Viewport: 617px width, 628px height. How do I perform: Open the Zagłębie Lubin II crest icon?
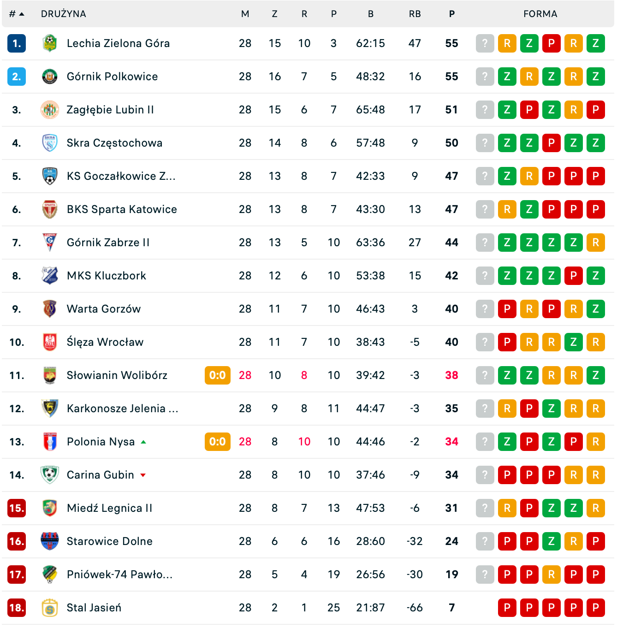point(50,110)
